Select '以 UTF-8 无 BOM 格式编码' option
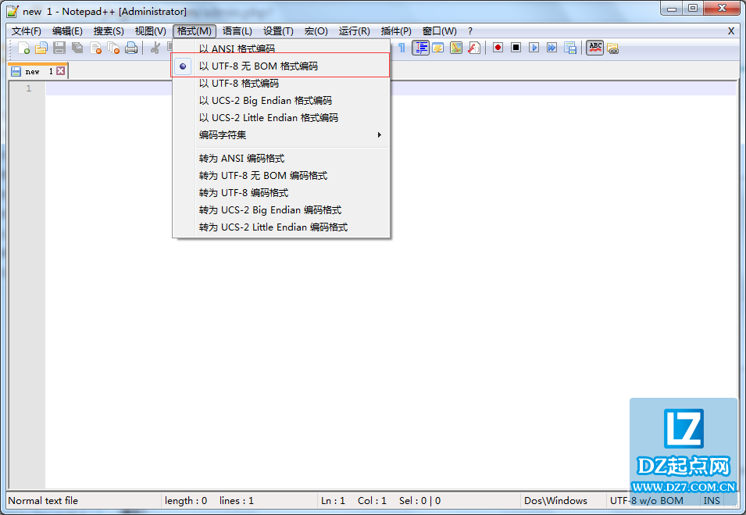This screenshot has height=515, width=746. [281, 66]
